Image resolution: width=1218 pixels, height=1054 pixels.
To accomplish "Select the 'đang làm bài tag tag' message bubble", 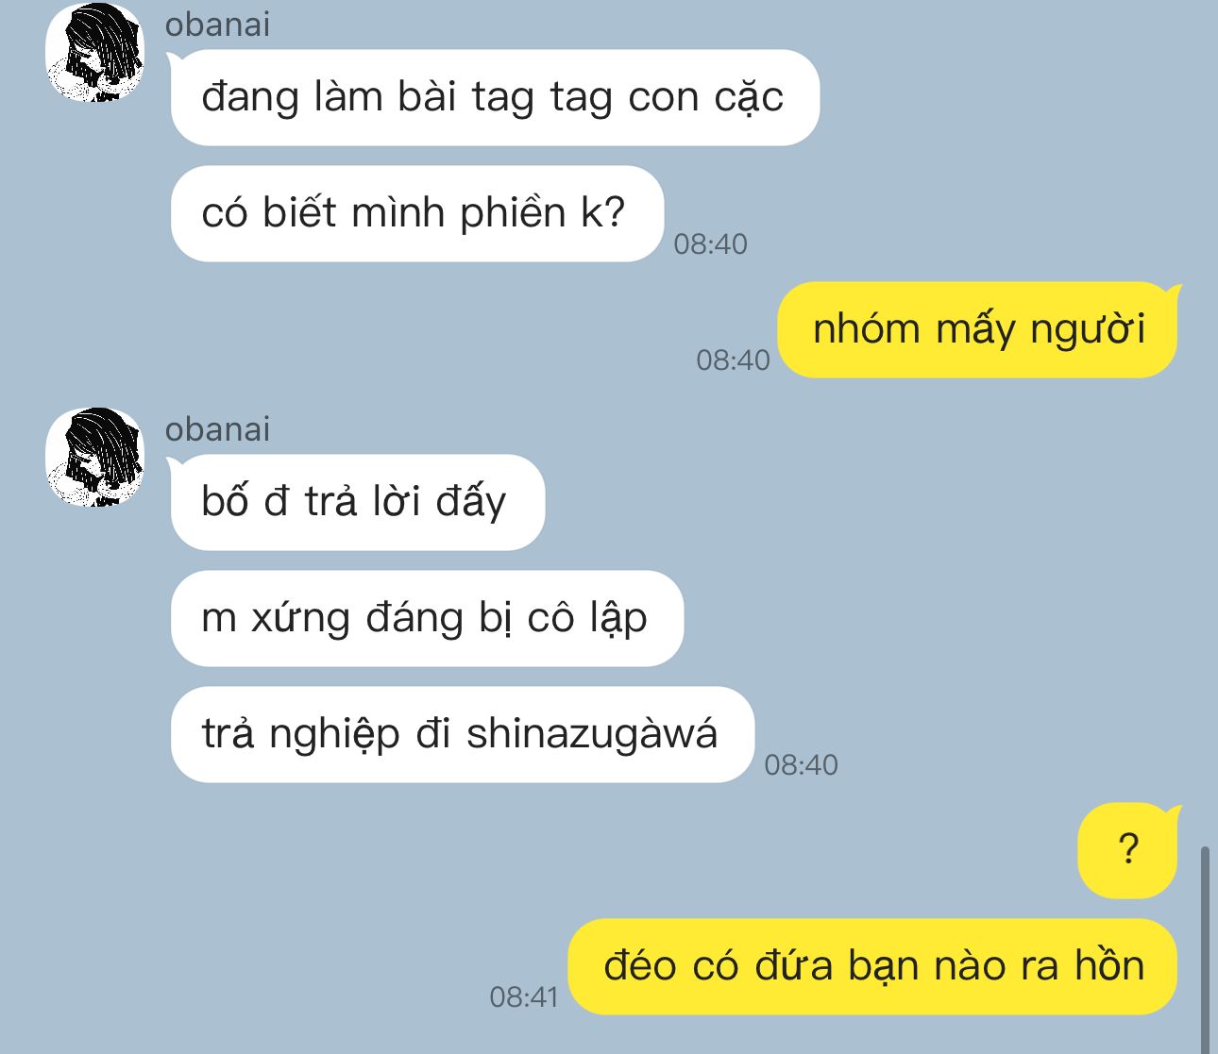I will 495,97.
